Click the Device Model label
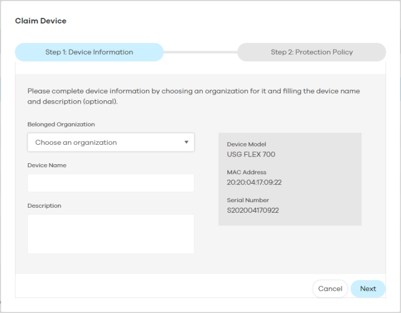The image size is (401, 313). 246,144
